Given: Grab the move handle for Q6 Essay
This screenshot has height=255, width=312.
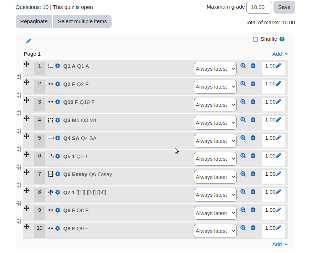Looking at the screenshot, I should point(27,172).
